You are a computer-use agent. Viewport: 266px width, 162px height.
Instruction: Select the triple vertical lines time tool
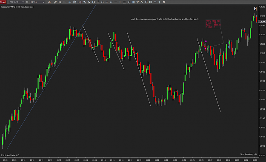133,2
